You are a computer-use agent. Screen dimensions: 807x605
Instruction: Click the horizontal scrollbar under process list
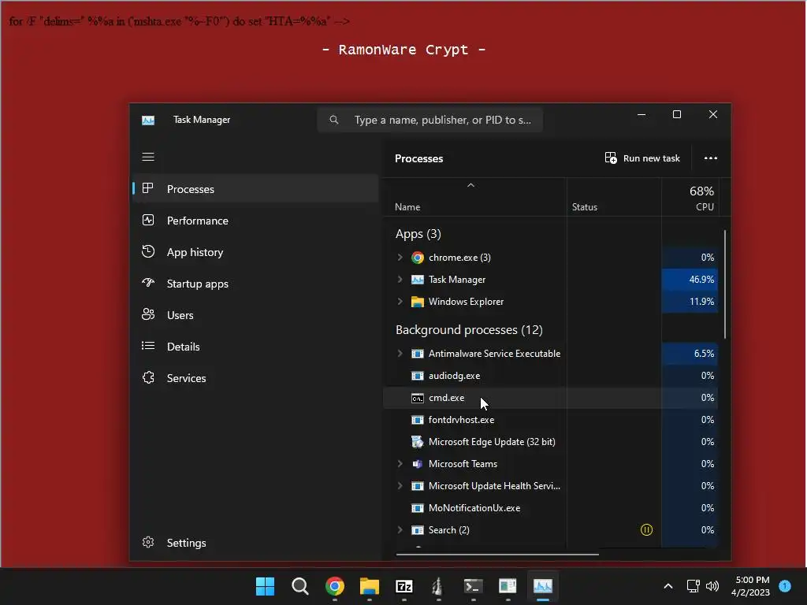pos(497,554)
